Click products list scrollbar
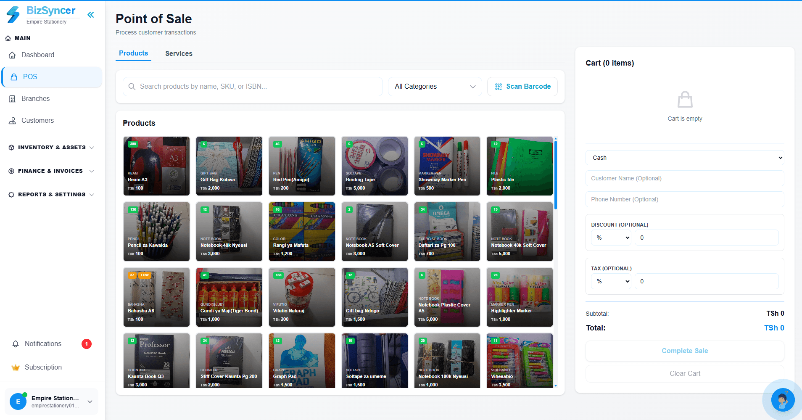802x420 pixels. pos(556,174)
